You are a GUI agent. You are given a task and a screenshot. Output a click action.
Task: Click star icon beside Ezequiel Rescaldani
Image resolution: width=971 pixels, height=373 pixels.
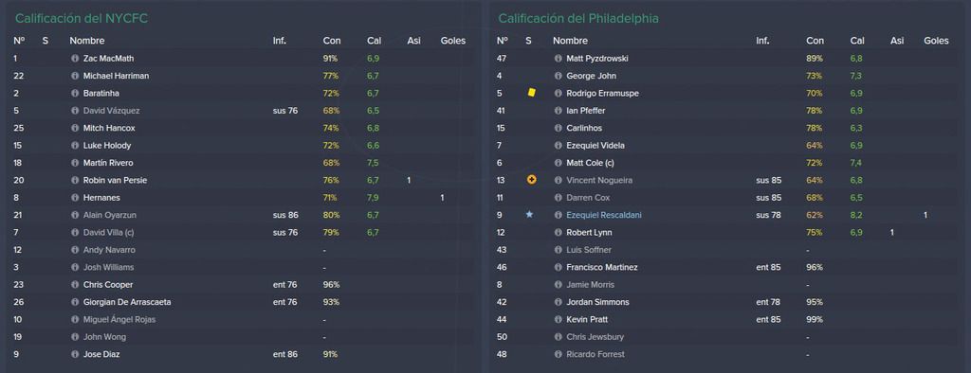[x=529, y=215]
